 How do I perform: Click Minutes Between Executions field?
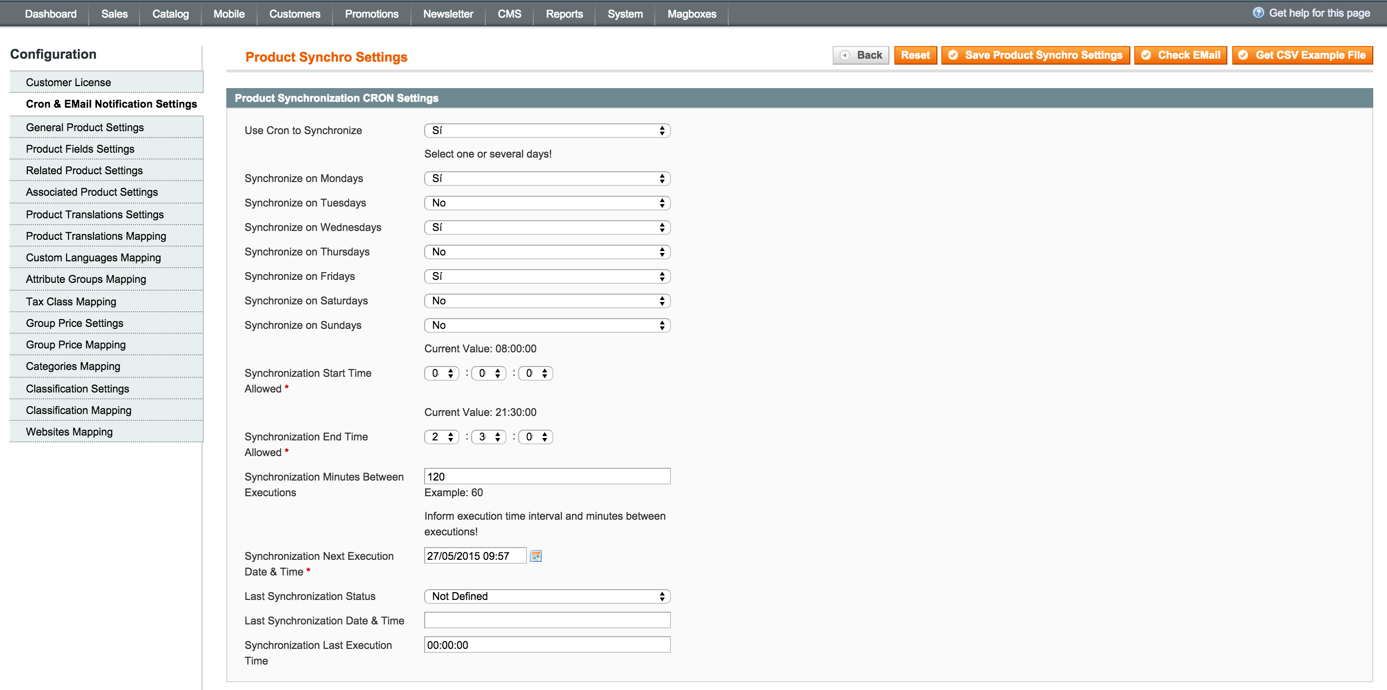click(x=547, y=476)
